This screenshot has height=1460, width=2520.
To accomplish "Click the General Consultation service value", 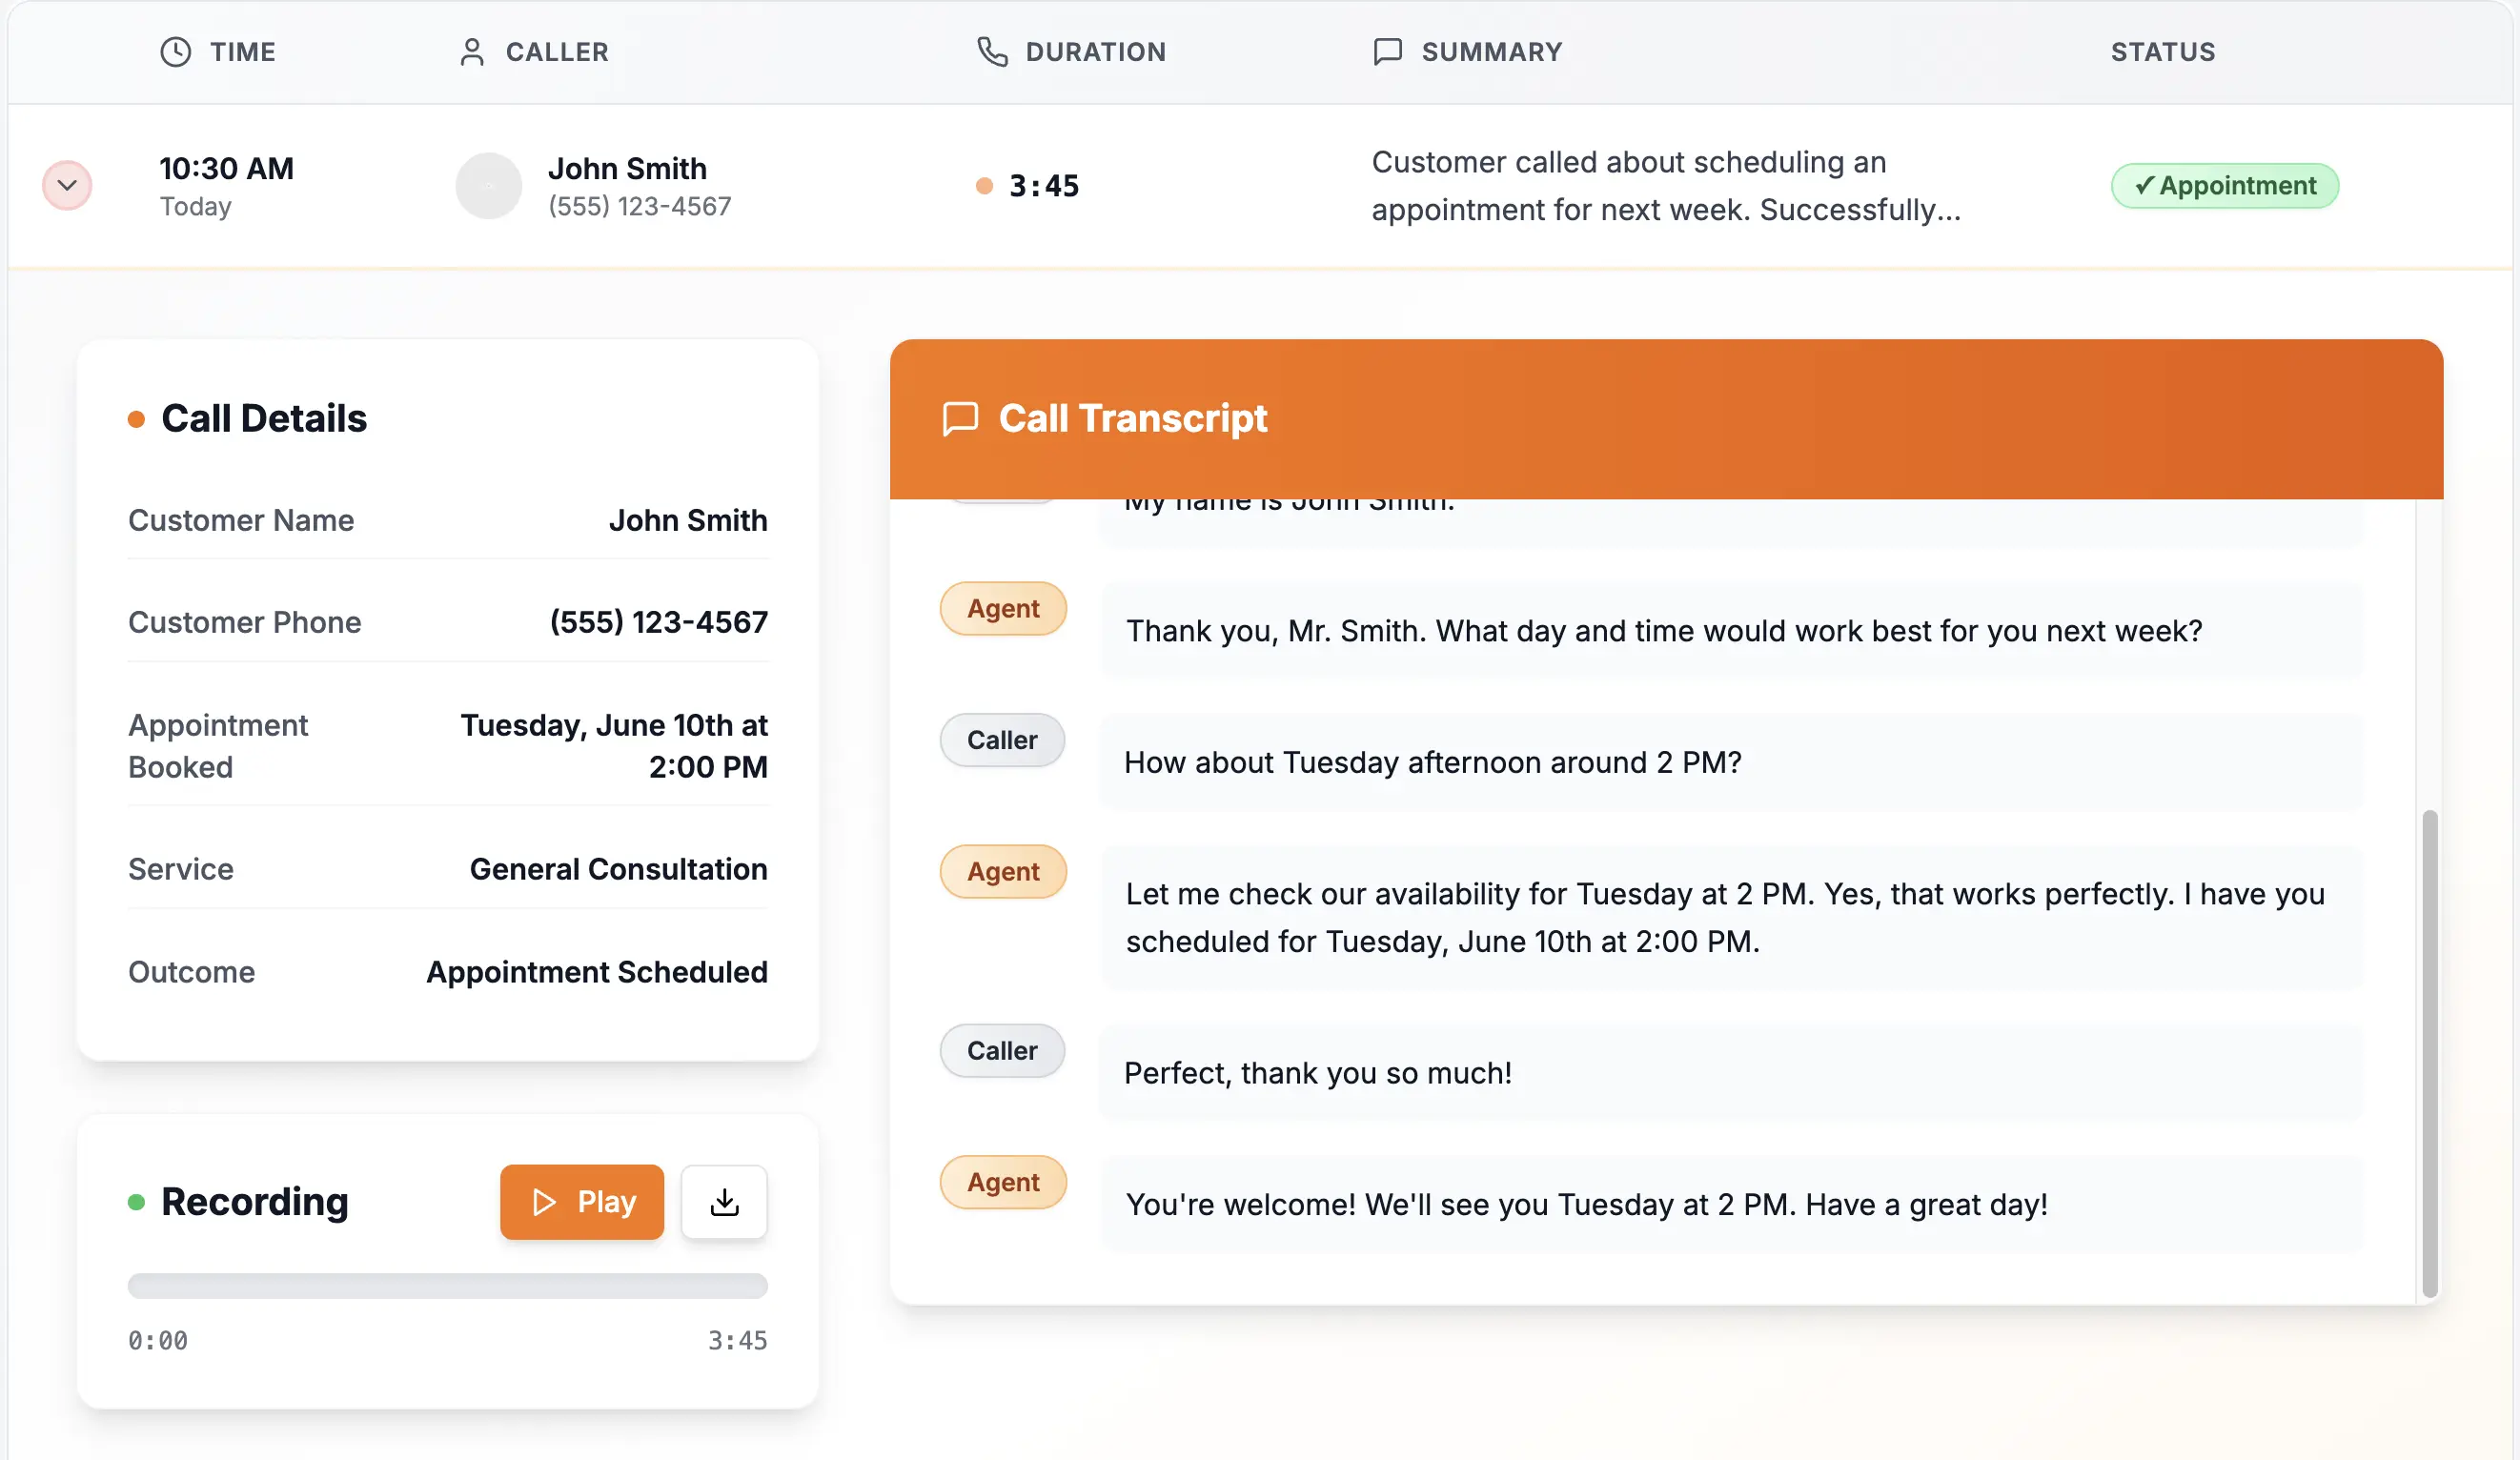I will (619, 869).
